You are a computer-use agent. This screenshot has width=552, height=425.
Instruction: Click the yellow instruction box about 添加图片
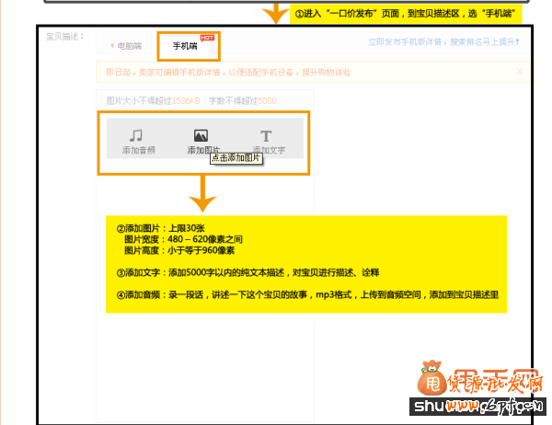[306, 264]
